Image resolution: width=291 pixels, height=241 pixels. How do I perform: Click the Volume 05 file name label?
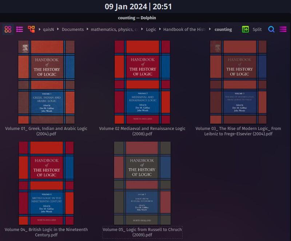coord(142,232)
